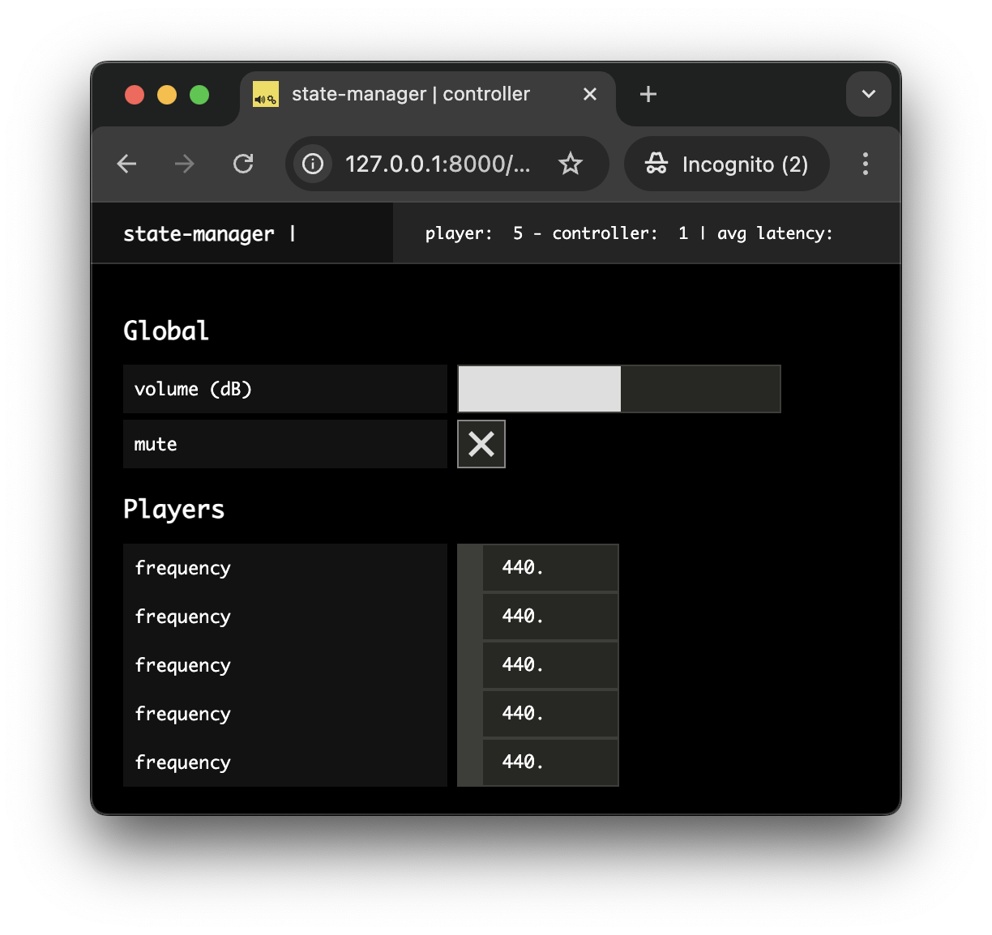Bookmark this page with the star icon
This screenshot has height=935, width=992.
click(571, 164)
